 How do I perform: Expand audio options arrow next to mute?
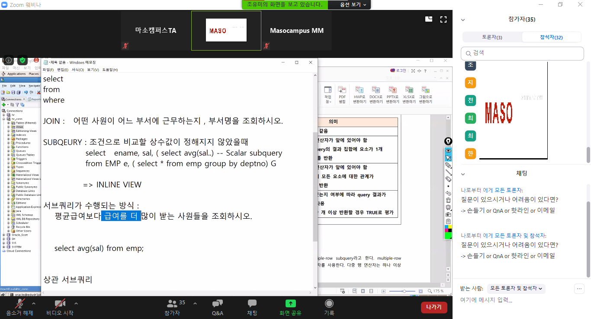34,303
